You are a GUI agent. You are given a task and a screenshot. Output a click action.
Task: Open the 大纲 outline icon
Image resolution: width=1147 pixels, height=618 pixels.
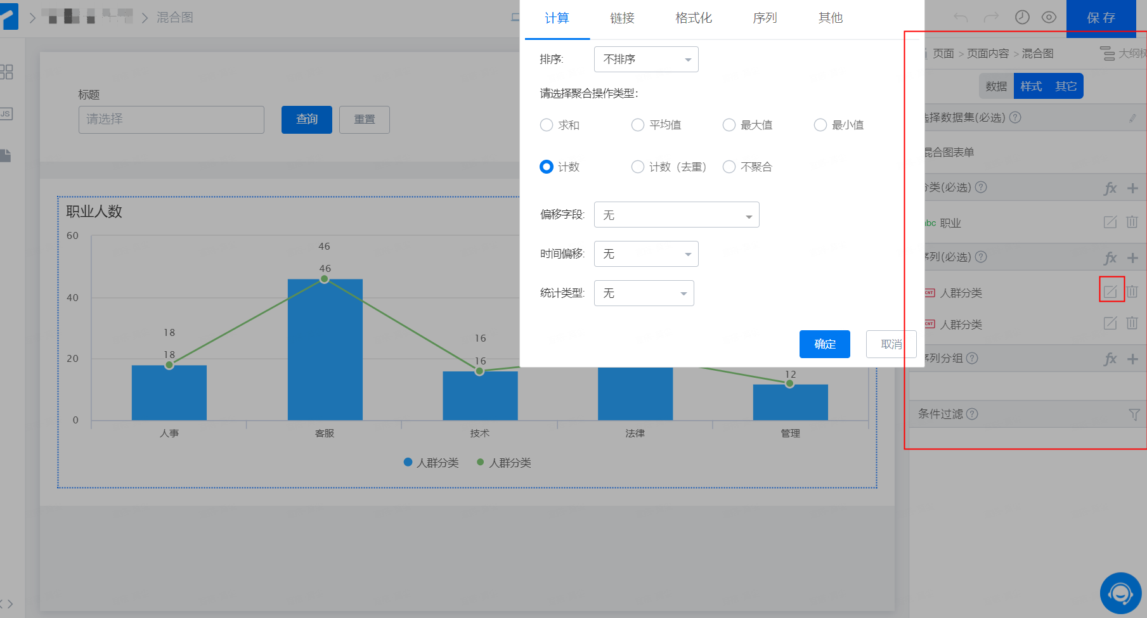[x=1107, y=54]
